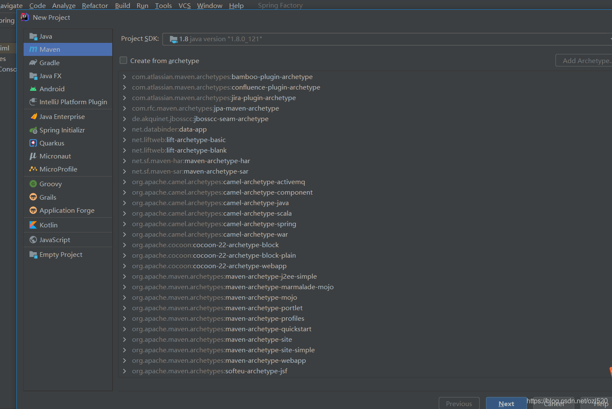Click the Groovy green circle icon
The width and height of the screenshot is (612, 409).
click(x=33, y=184)
